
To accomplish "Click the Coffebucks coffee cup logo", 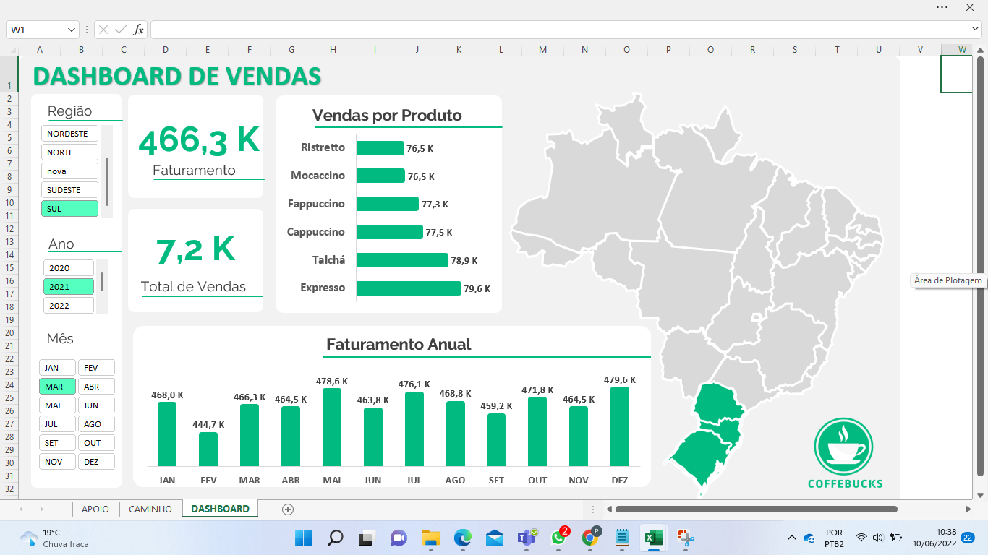I will coord(843,447).
